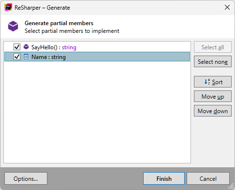Click the ReSharper logo in title bar
235x190 pixels.
(8, 7)
